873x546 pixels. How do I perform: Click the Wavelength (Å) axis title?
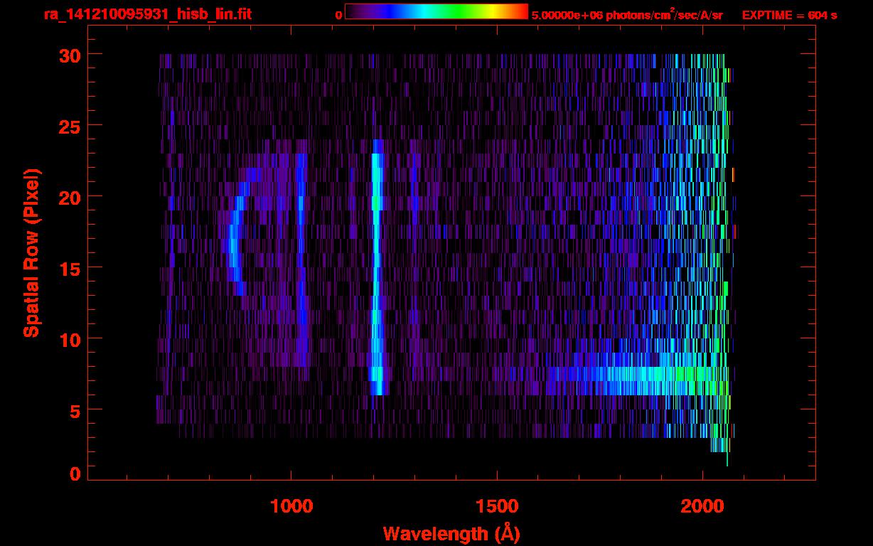pos(451,532)
